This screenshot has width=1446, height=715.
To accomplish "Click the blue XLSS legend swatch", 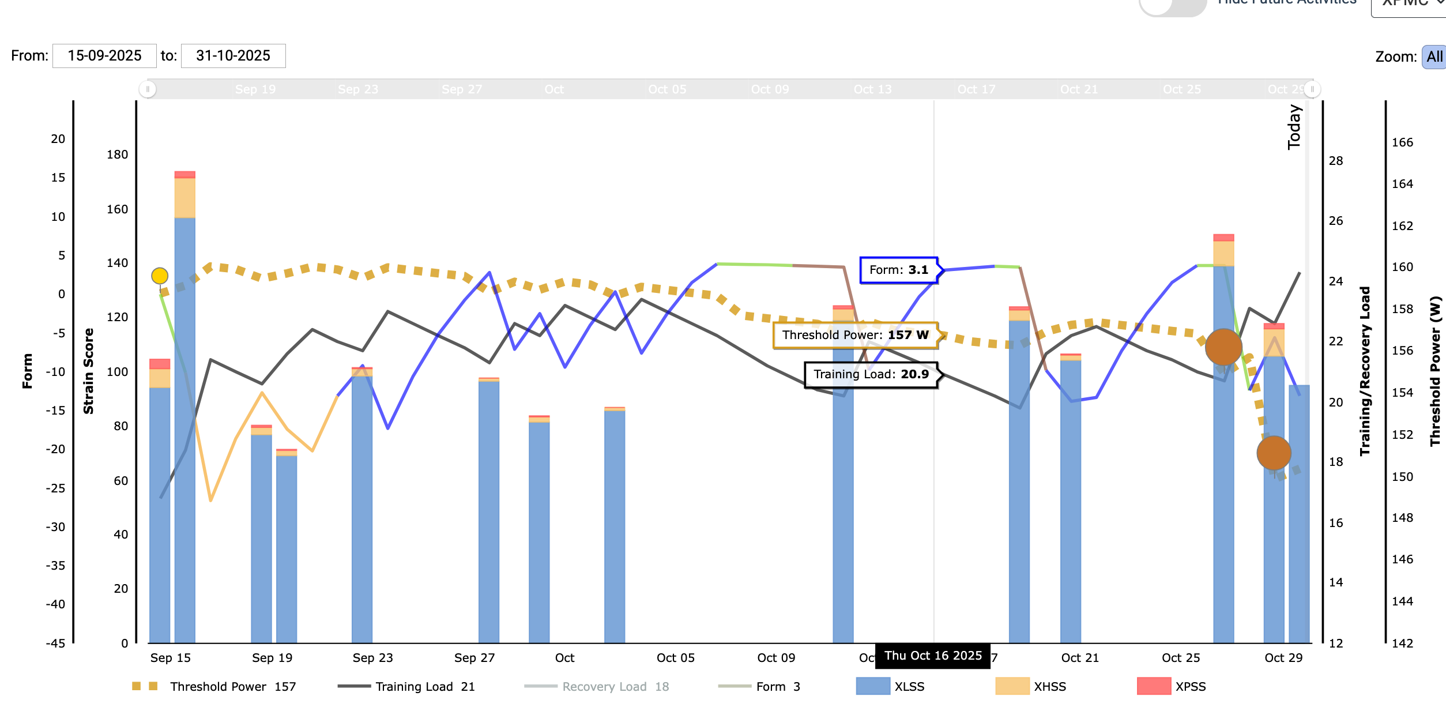I will pos(873,686).
